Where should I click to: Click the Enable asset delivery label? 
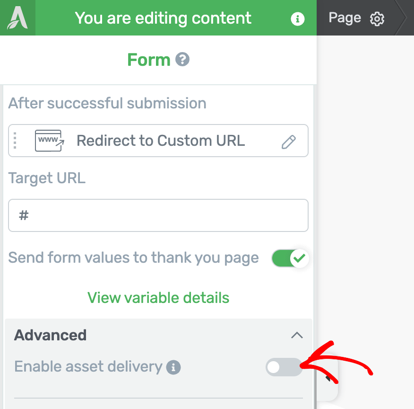click(x=88, y=367)
